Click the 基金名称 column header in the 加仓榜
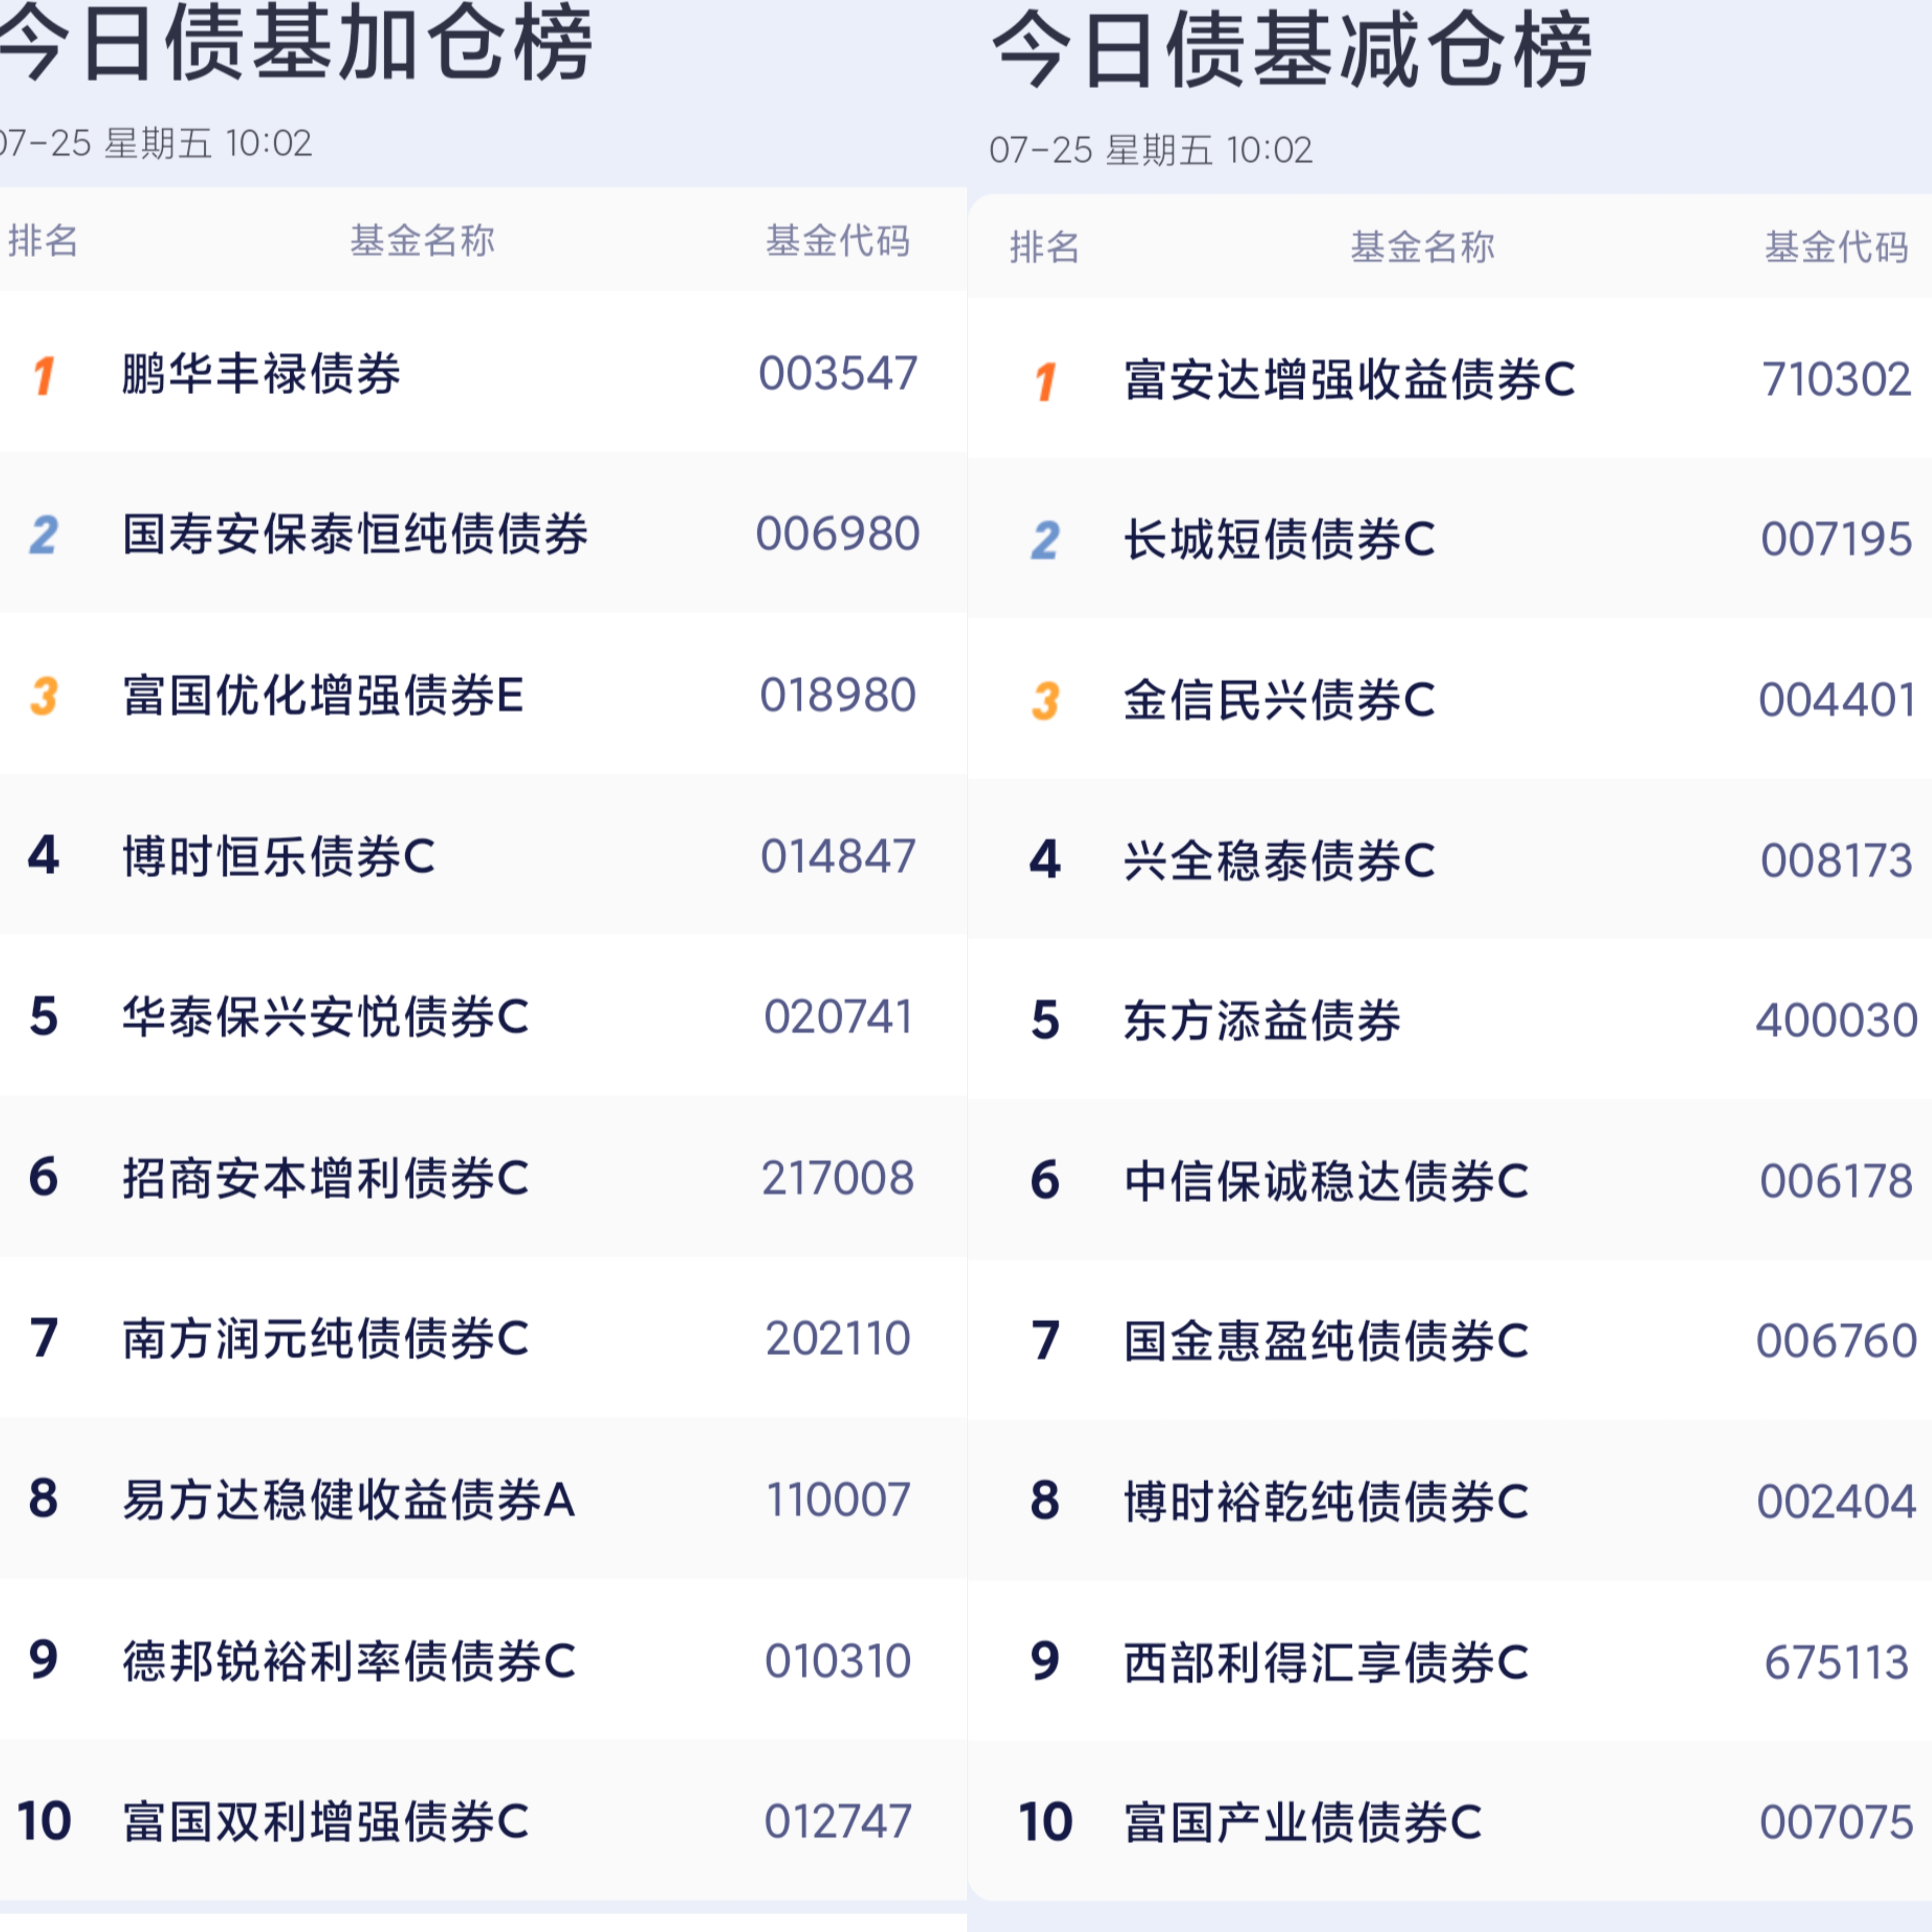Screen dimensions: 1932x1932 422,241
